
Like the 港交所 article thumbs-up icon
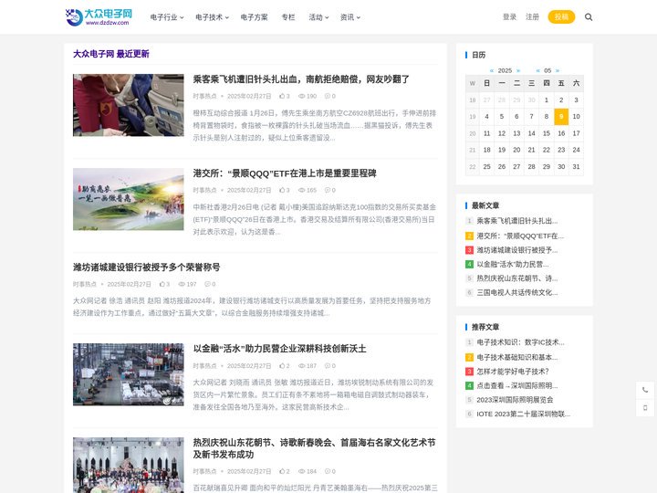[282, 190]
